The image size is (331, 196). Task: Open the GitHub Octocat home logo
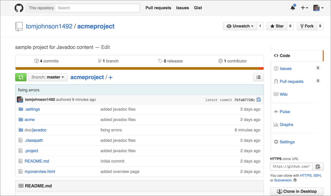click(x=19, y=8)
